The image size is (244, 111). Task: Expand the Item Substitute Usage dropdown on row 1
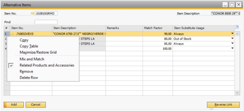[x=232, y=33]
